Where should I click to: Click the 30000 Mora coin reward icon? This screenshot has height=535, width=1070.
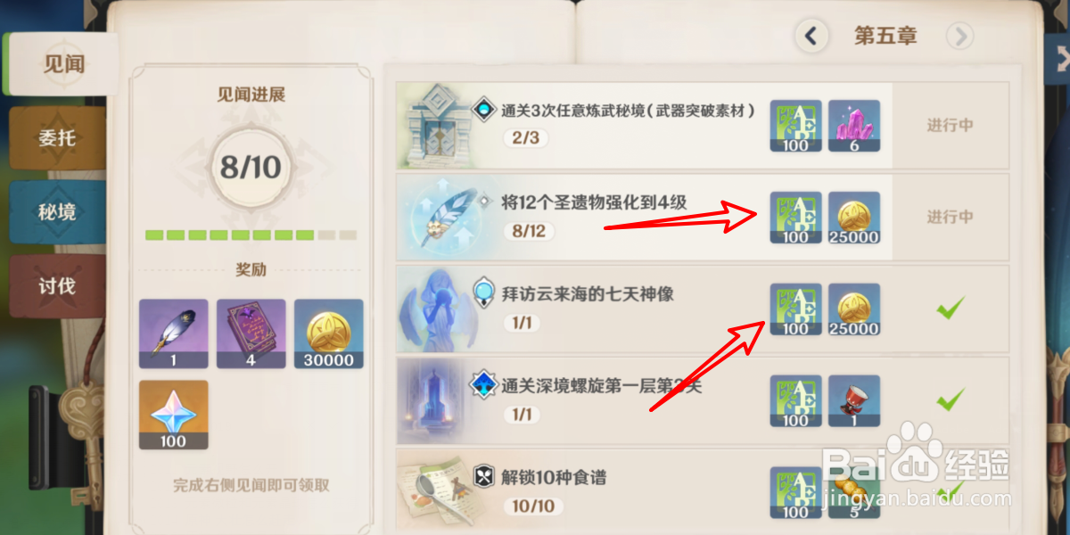[329, 333]
